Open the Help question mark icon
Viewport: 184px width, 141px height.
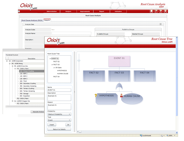pos(161,11)
